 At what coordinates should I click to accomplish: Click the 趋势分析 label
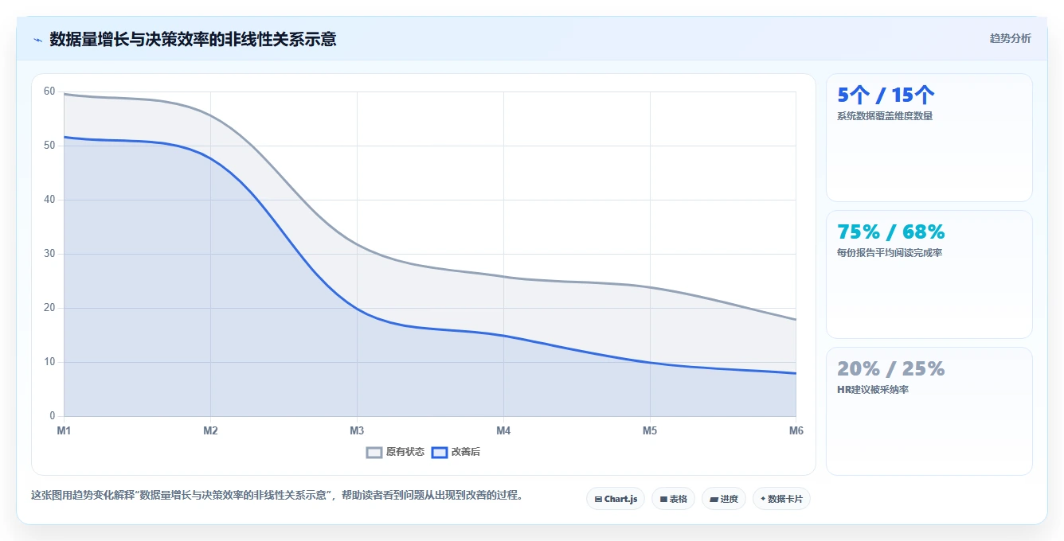click(1010, 38)
